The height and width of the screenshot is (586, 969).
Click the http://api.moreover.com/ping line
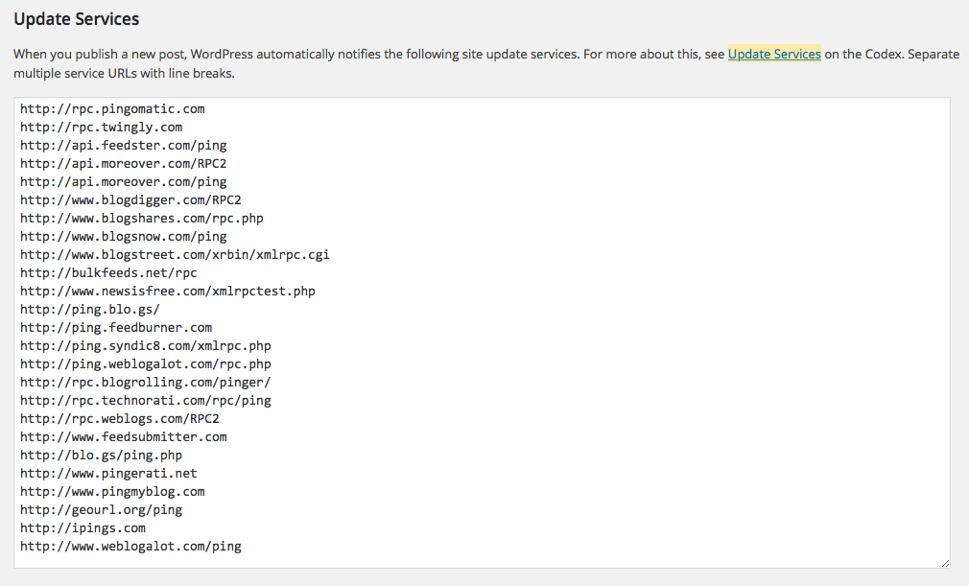click(x=124, y=182)
